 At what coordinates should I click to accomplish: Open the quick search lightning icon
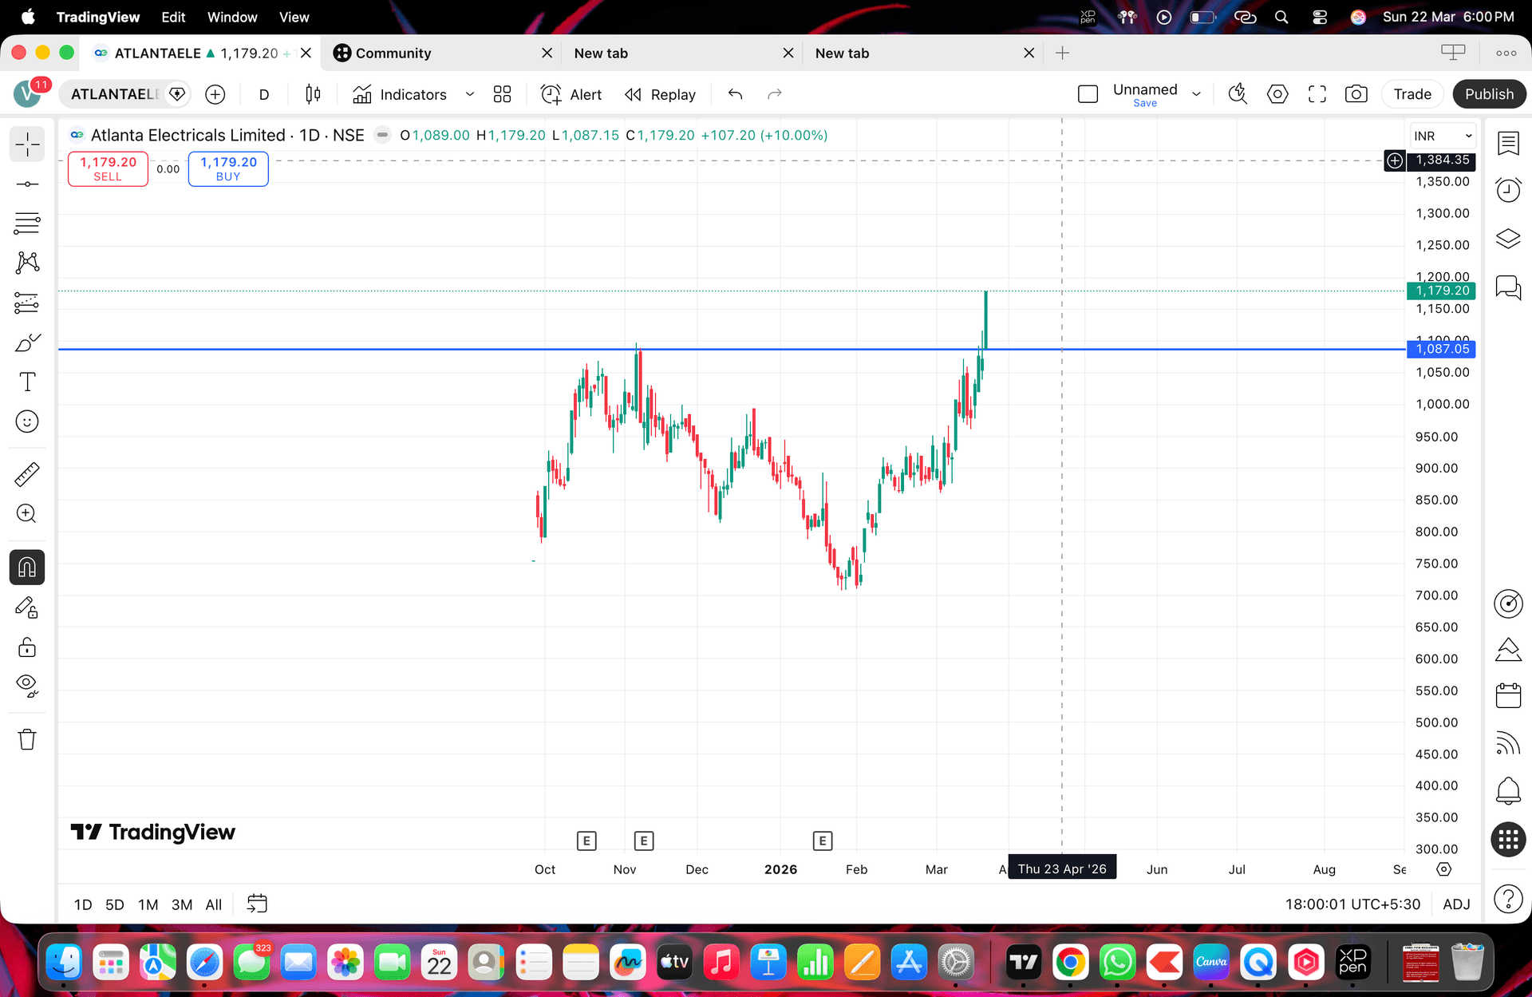tap(1238, 94)
